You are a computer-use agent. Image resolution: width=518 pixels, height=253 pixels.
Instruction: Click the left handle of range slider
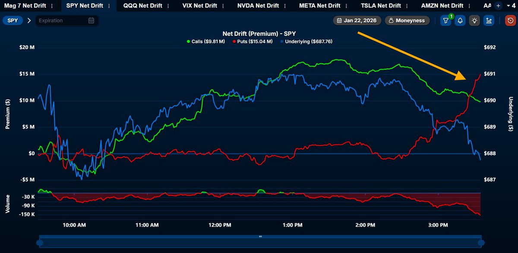point(39,243)
